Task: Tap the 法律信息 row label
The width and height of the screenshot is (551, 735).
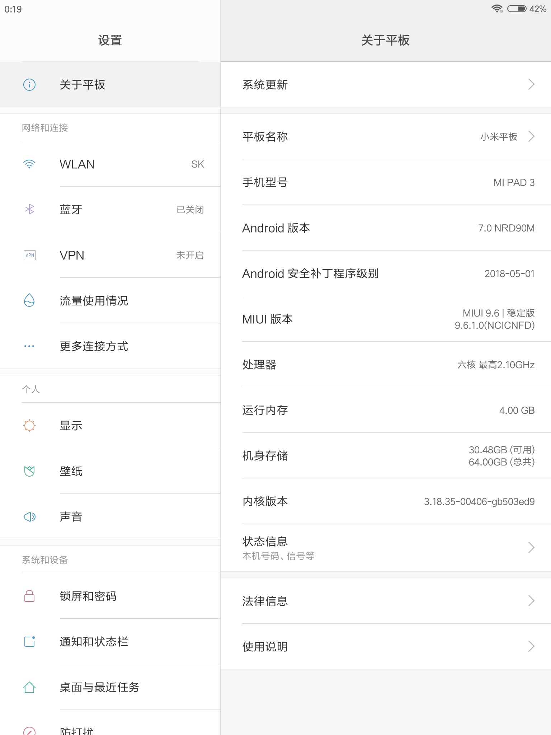Action: 265,601
